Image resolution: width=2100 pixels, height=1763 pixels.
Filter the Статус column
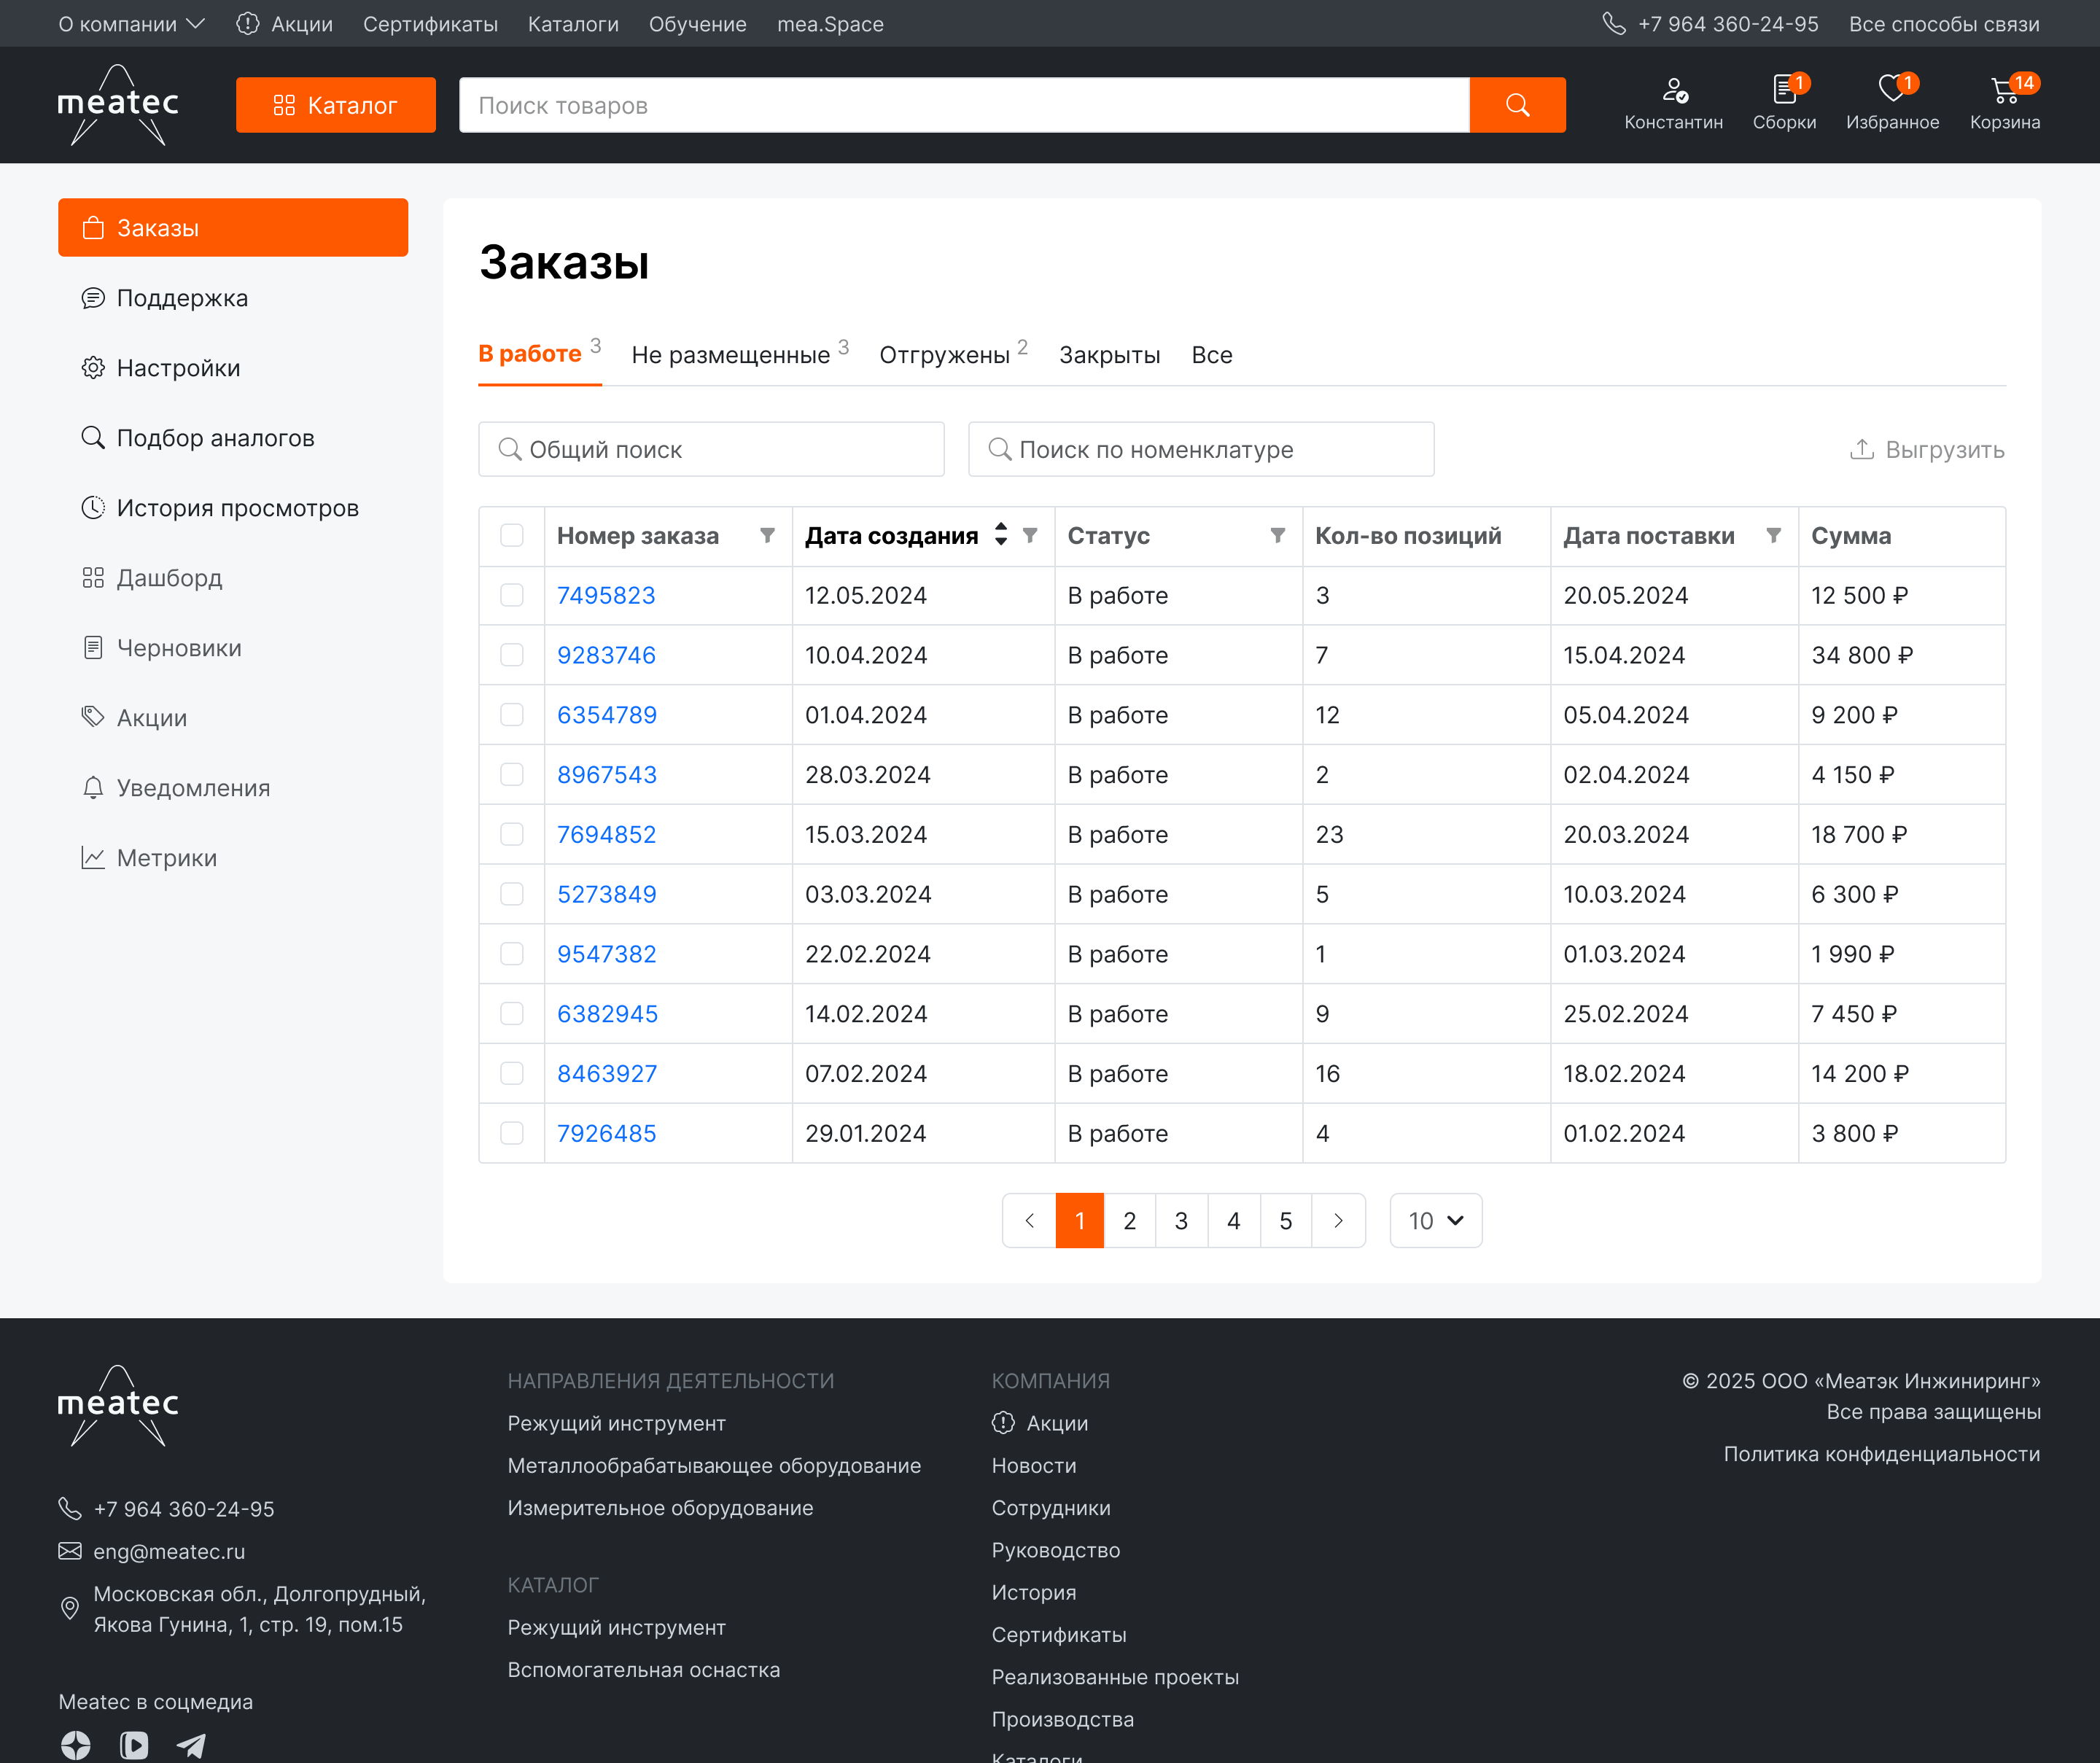coord(1277,536)
